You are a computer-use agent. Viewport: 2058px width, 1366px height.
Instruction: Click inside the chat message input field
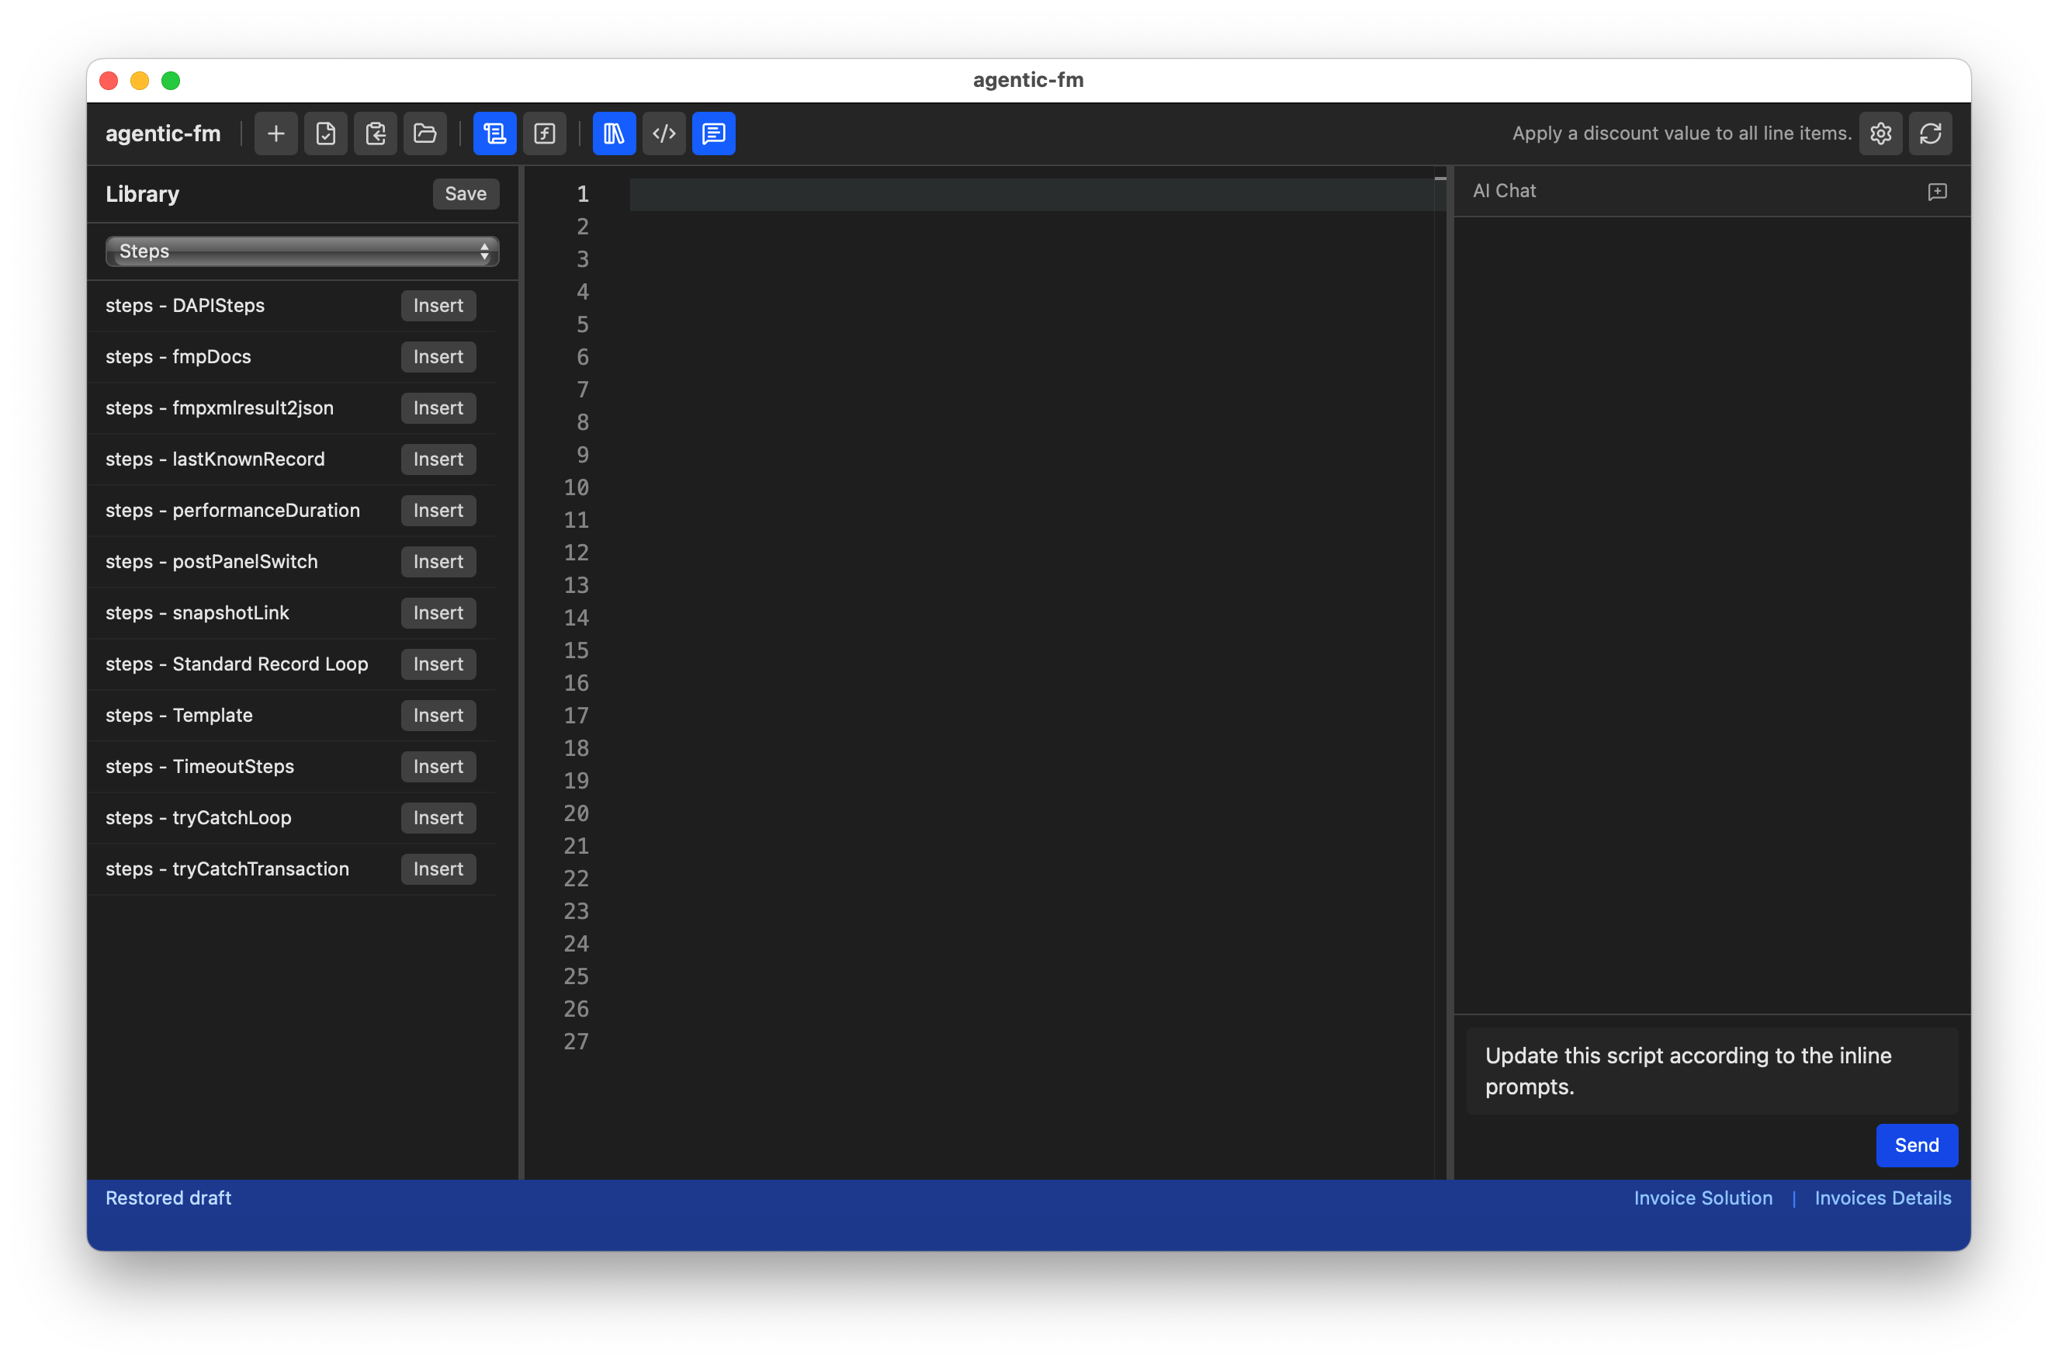click(1710, 1070)
